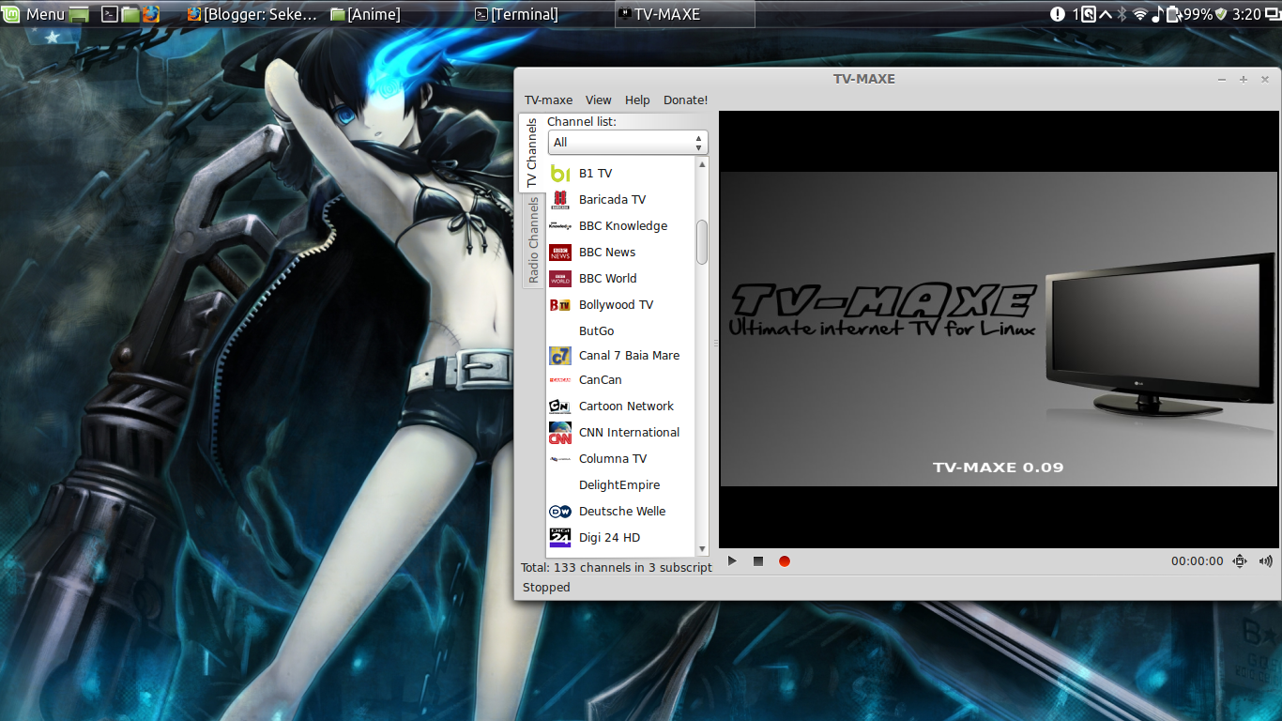1282x721 pixels.
Task: Stop playback with the square stop button
Action: coord(758,561)
